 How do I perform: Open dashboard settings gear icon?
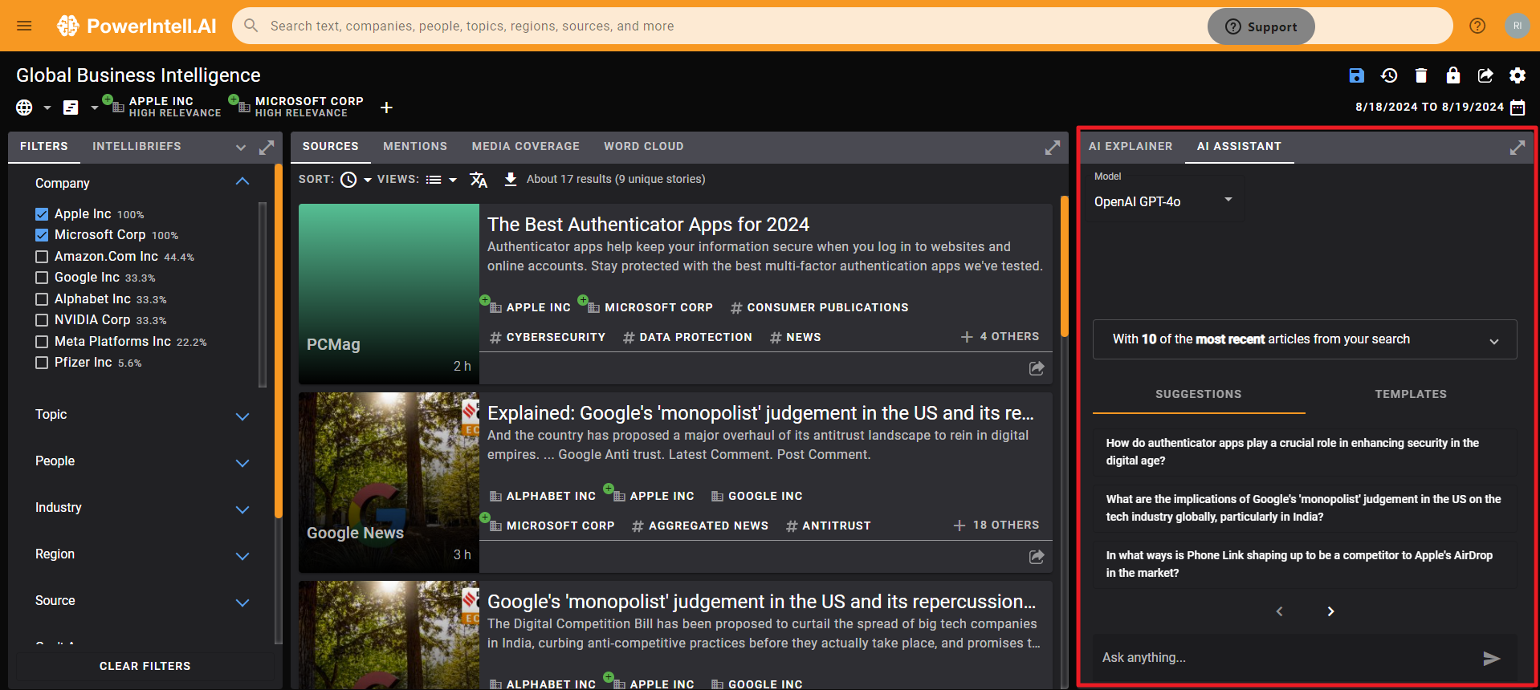[x=1518, y=75]
